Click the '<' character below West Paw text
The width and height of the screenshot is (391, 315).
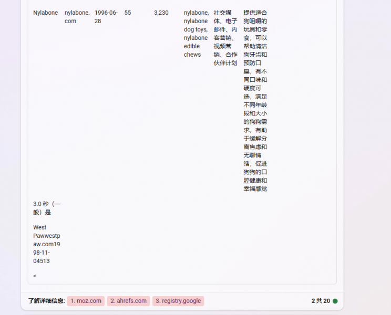coord(35,276)
